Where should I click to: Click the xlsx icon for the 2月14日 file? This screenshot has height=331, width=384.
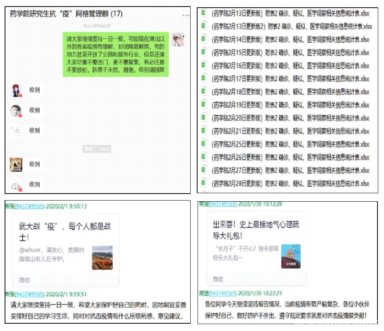click(204, 39)
